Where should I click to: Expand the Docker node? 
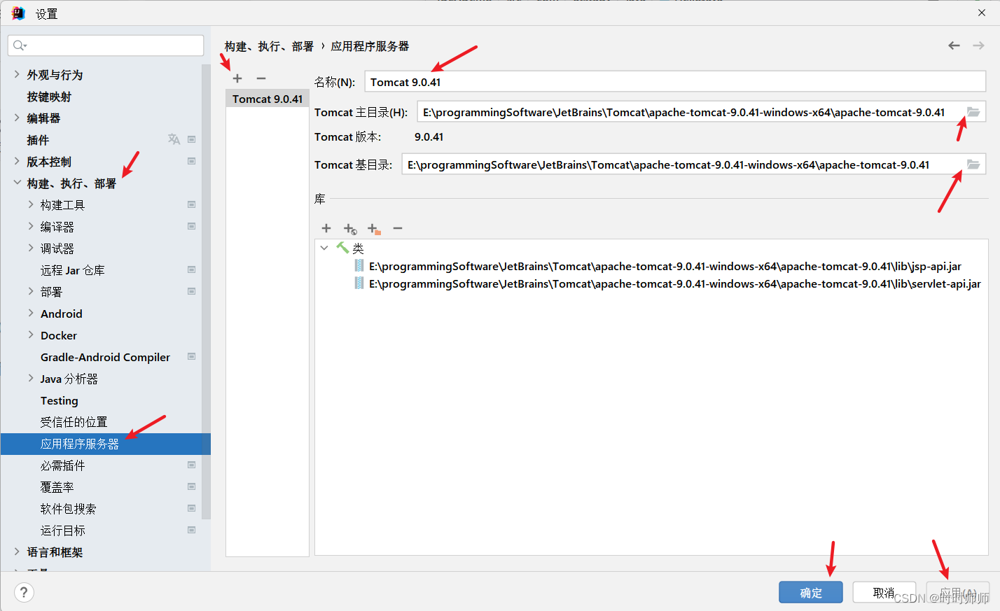pyautogui.click(x=31, y=335)
